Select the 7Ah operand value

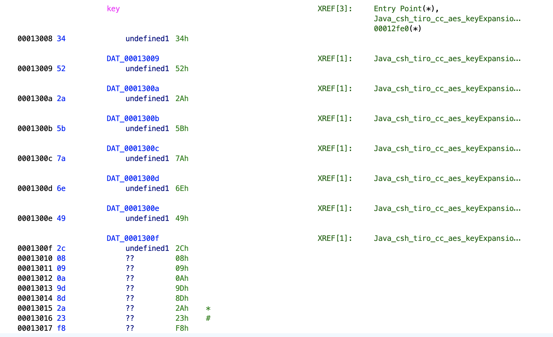[182, 159]
